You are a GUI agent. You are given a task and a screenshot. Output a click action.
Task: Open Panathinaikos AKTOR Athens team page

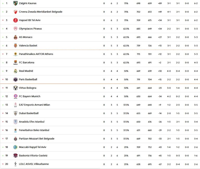[x=36, y=54]
